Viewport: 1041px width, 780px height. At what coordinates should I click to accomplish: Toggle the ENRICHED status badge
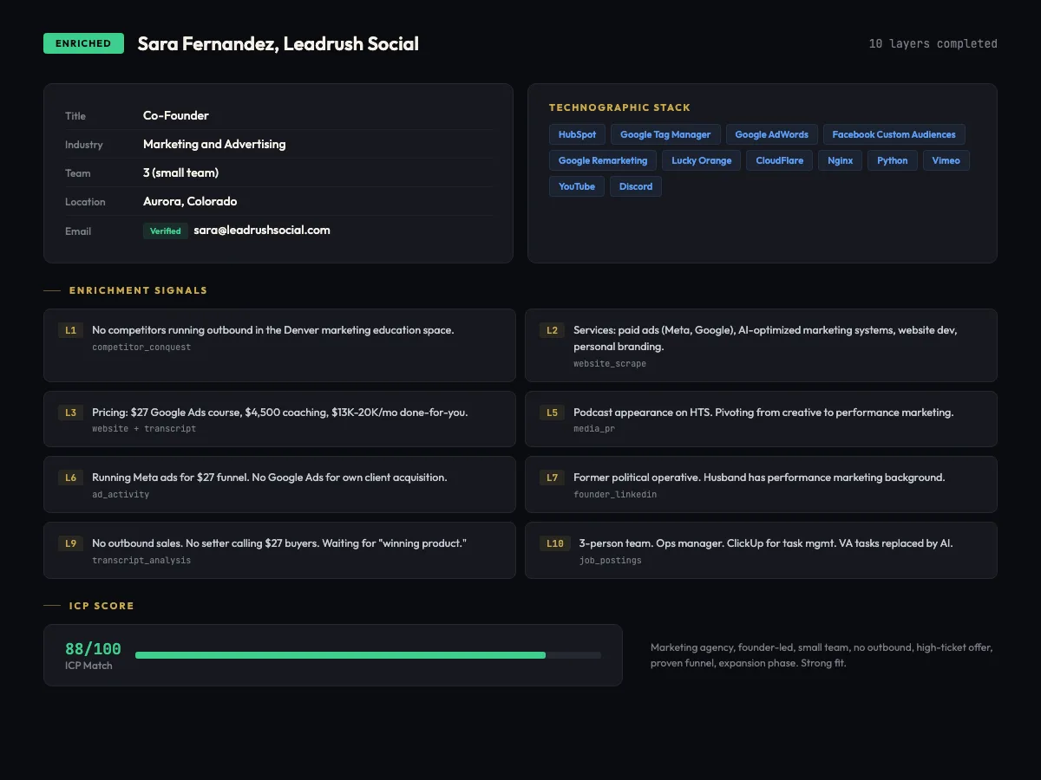(x=83, y=42)
